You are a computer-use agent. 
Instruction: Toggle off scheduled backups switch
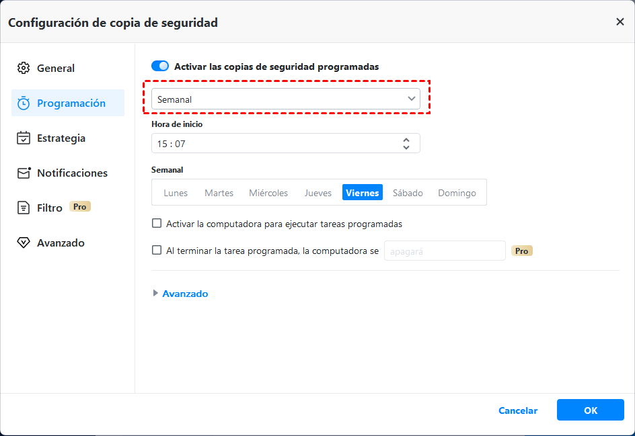(160, 67)
